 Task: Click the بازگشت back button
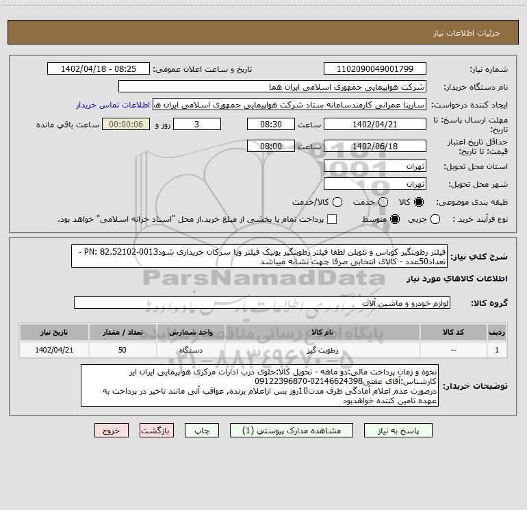(x=157, y=431)
